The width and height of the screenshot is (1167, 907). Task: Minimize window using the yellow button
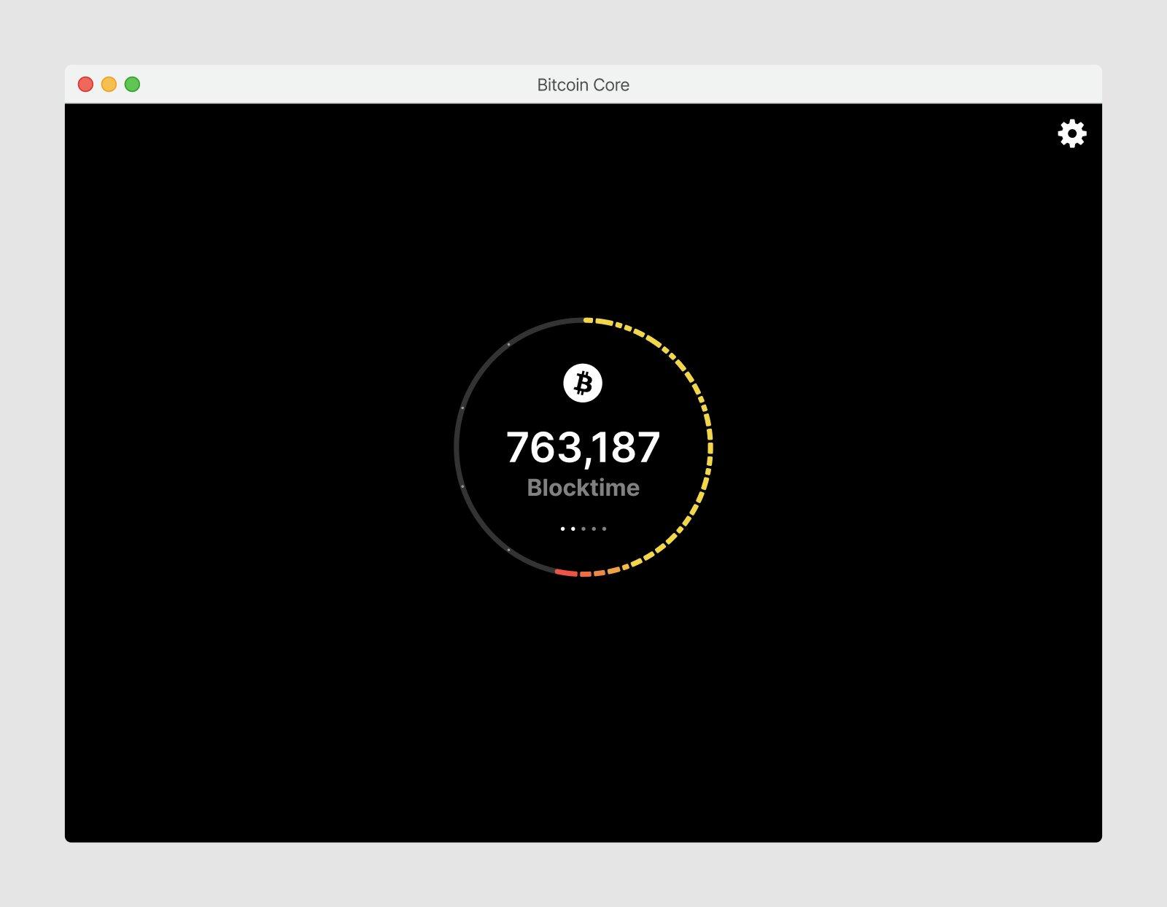[109, 85]
